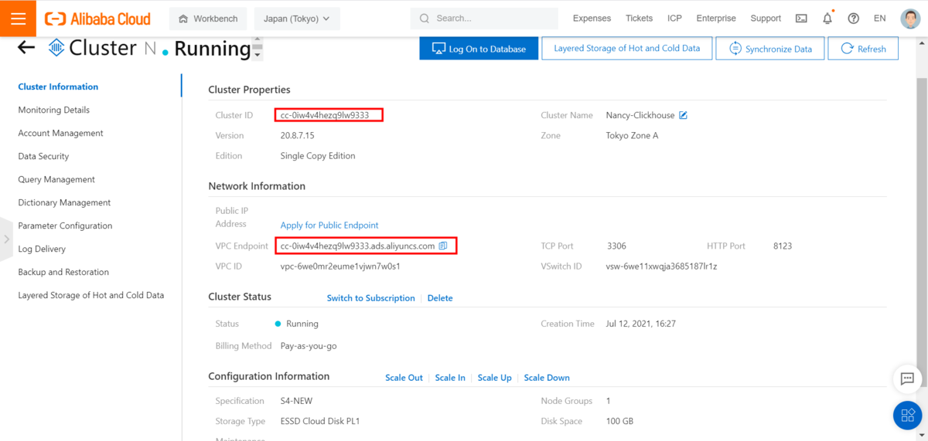Select disk space value 100 GB
Image resolution: width=928 pixels, height=441 pixels.
[x=619, y=422]
